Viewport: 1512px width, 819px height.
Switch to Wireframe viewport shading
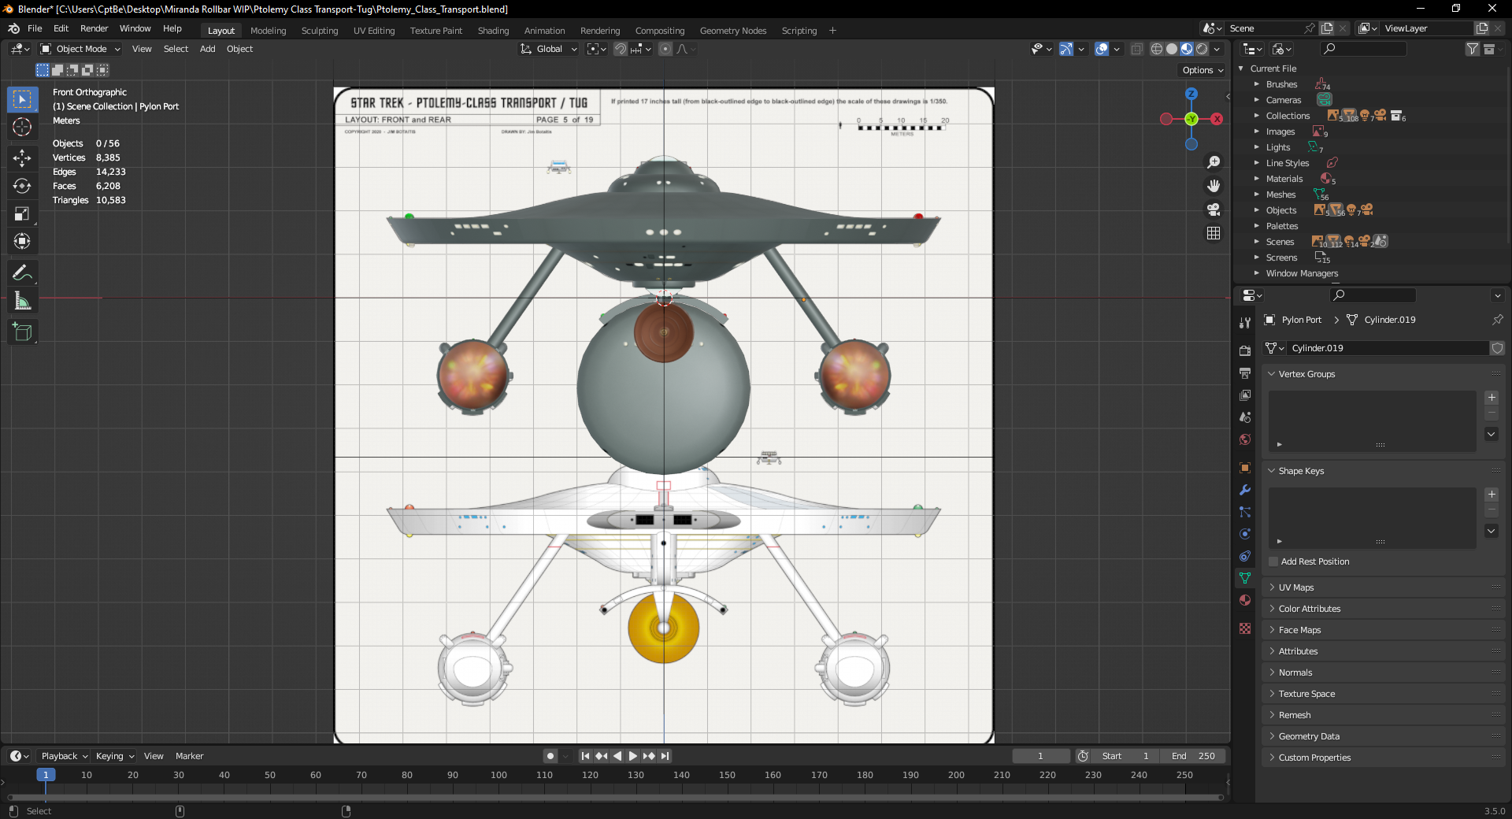pos(1157,49)
